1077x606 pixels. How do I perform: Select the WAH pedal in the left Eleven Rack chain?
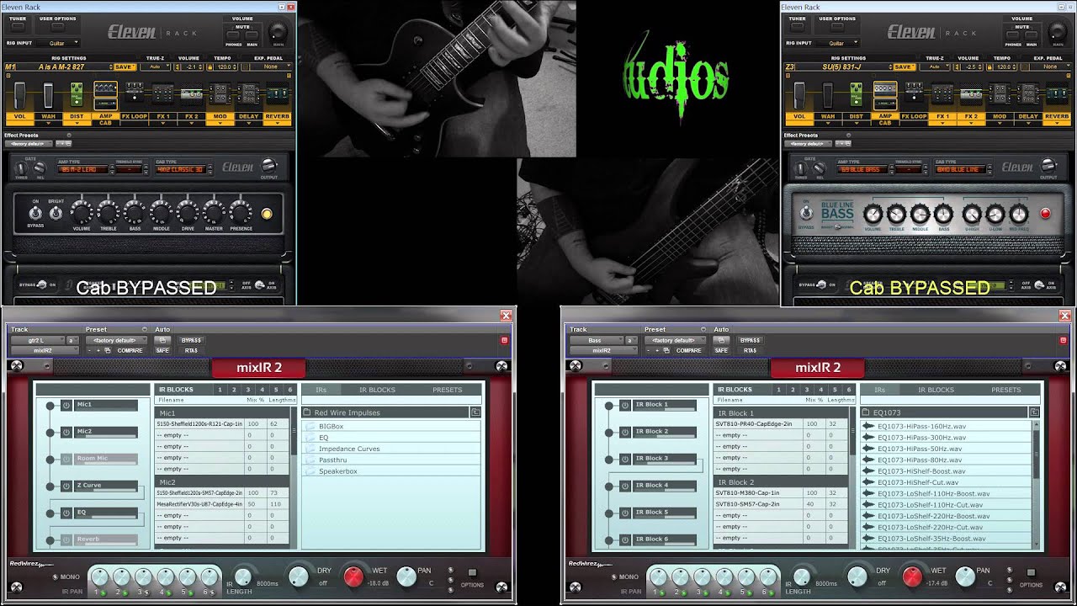click(x=48, y=95)
